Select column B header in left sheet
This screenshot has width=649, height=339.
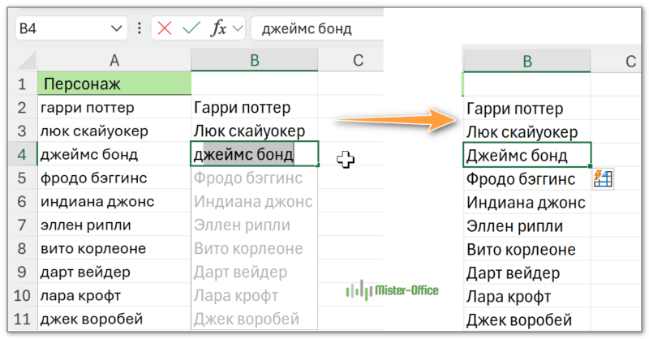(x=255, y=59)
